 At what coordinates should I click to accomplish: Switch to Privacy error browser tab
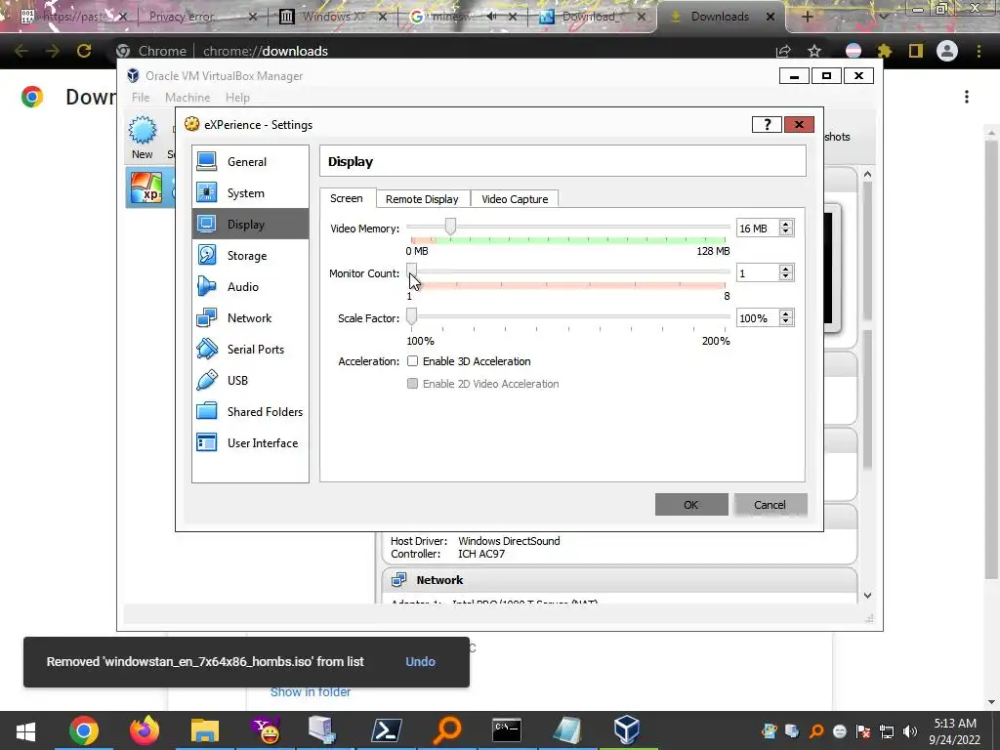click(x=199, y=17)
